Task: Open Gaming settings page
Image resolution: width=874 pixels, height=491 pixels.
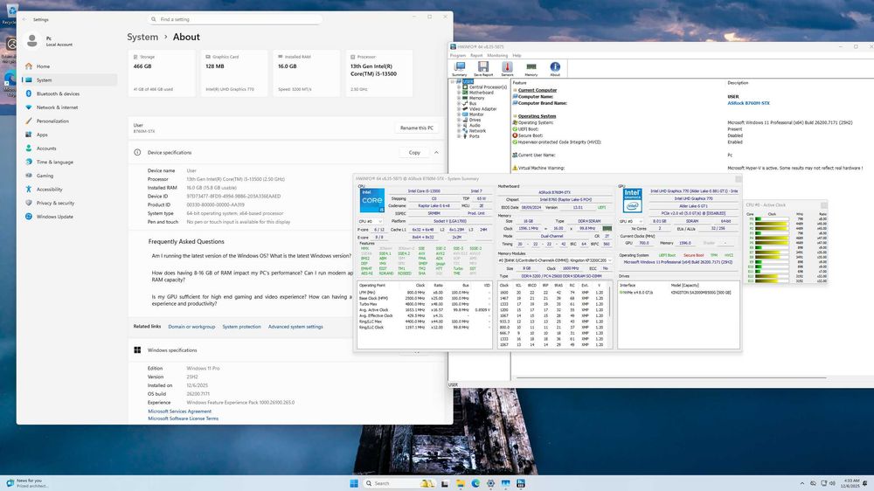Action: pyautogui.click(x=69, y=176)
